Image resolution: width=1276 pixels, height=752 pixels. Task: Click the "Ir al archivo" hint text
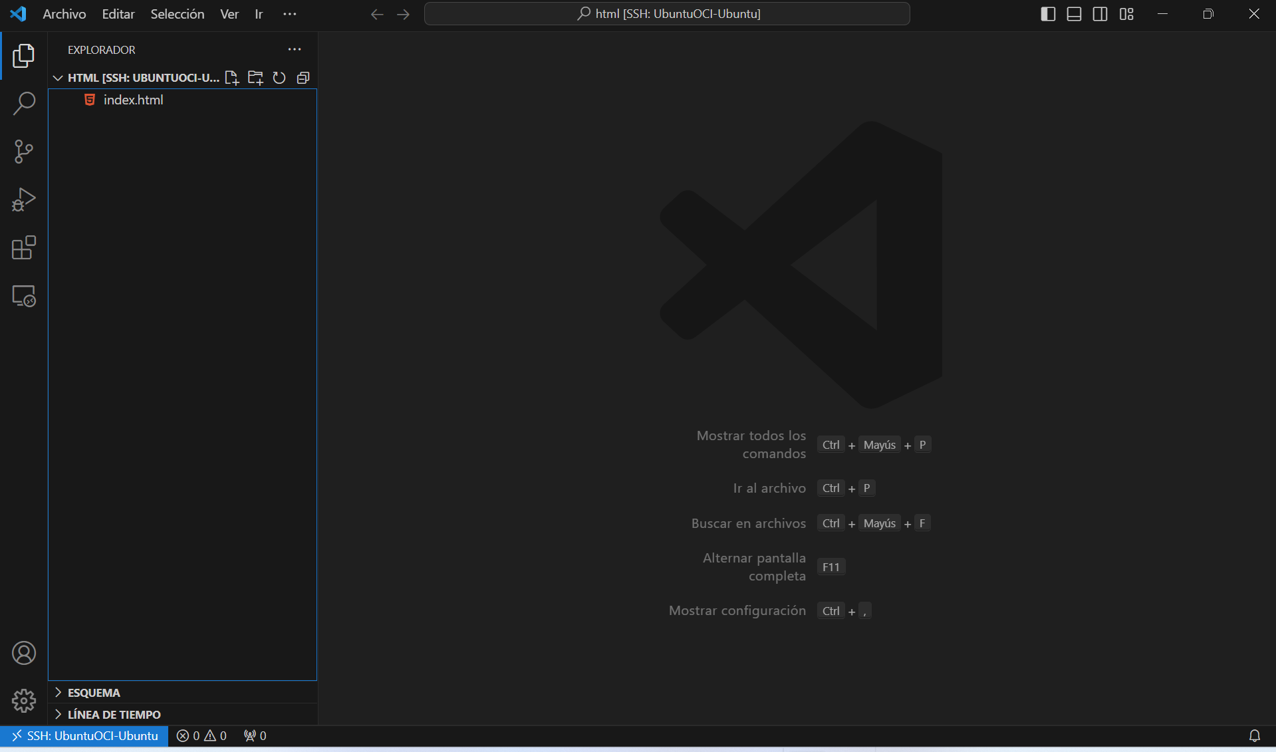click(x=769, y=488)
